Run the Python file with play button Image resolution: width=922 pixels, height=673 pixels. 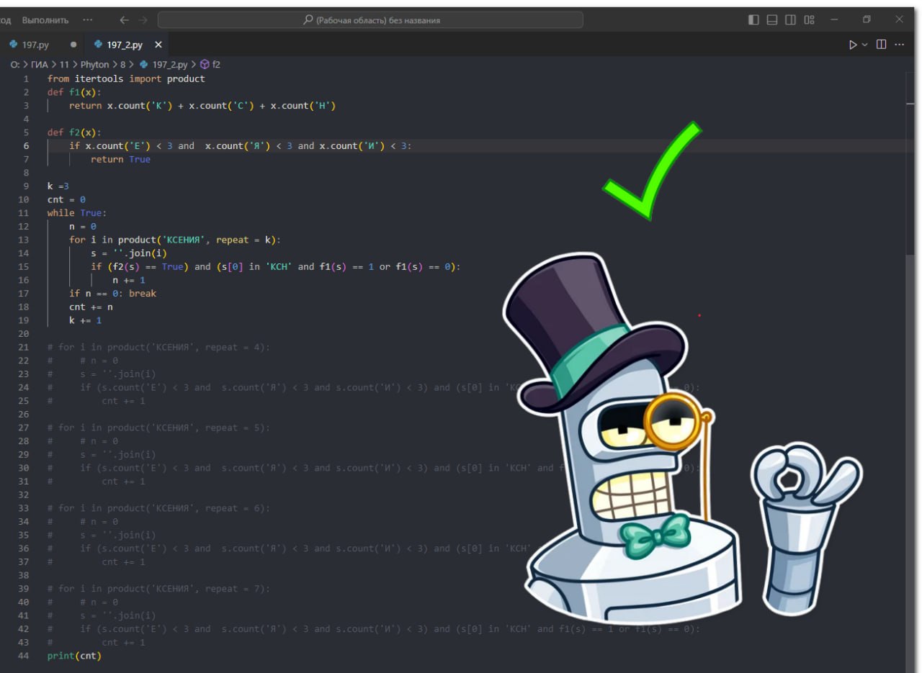click(853, 45)
